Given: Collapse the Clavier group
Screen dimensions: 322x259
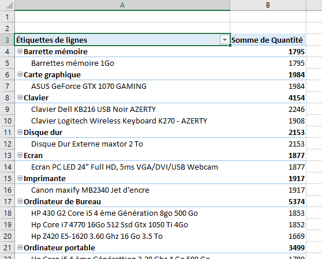Looking at the screenshot, I should click(x=20, y=97).
